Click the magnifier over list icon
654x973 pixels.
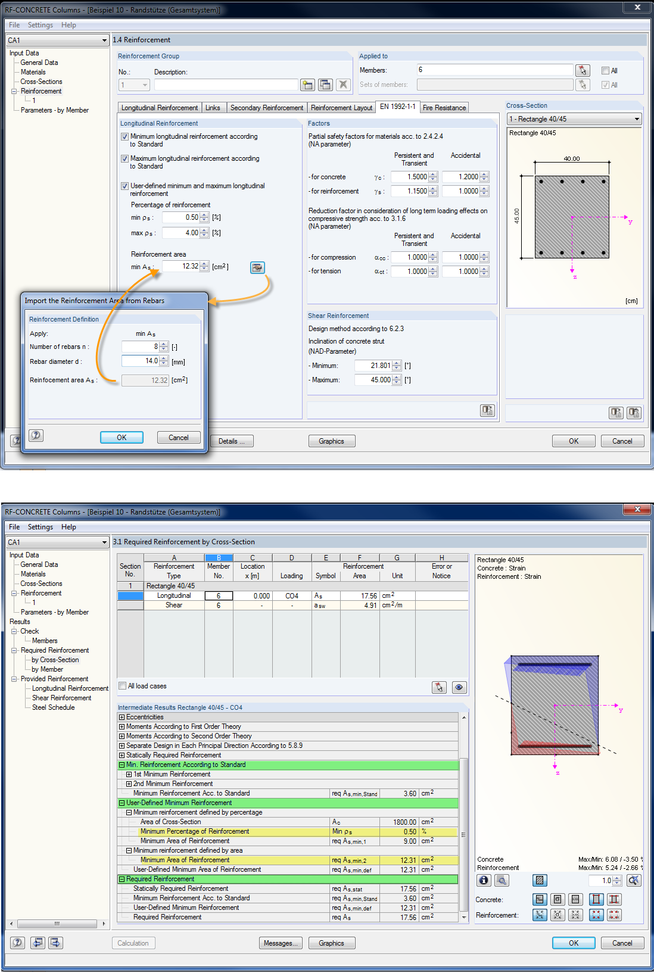click(x=502, y=880)
